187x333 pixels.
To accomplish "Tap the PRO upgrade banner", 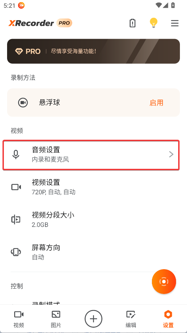I will tap(93, 51).
